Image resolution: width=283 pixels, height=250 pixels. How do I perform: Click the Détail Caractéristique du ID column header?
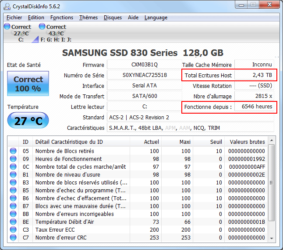81,142
